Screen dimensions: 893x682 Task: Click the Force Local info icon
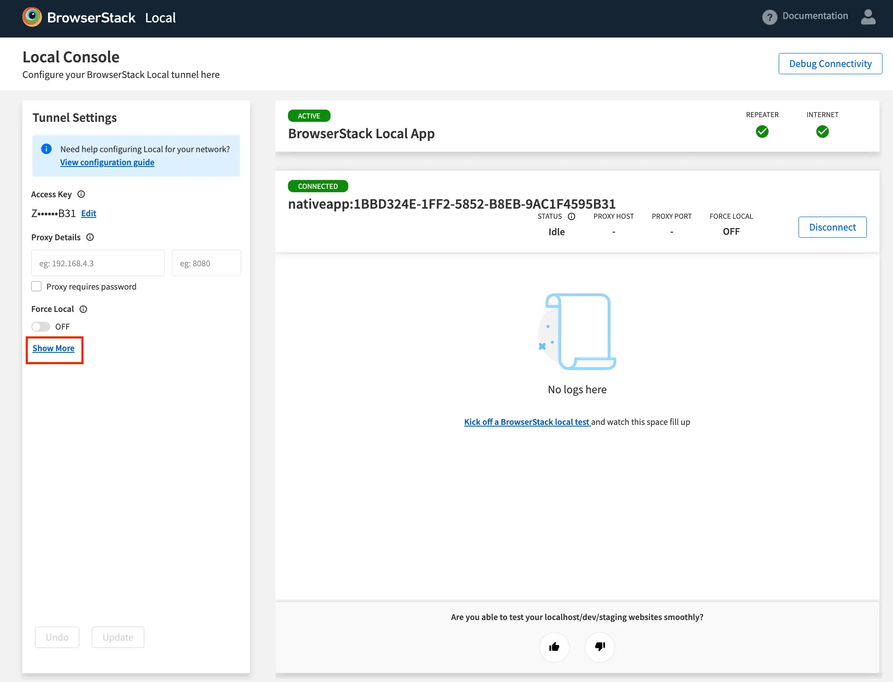tap(83, 309)
